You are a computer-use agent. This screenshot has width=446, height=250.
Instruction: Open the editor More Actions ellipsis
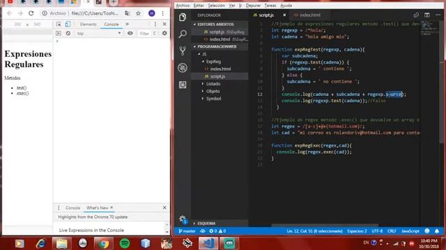(x=438, y=15)
